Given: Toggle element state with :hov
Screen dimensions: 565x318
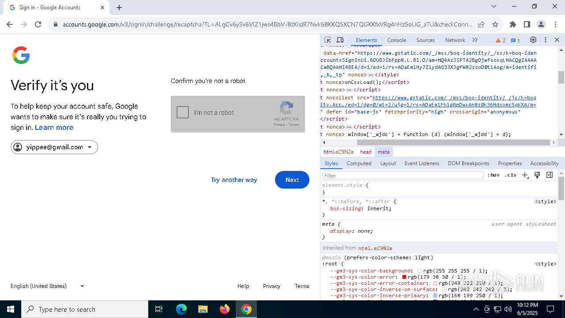Looking at the screenshot, I should coord(493,175).
